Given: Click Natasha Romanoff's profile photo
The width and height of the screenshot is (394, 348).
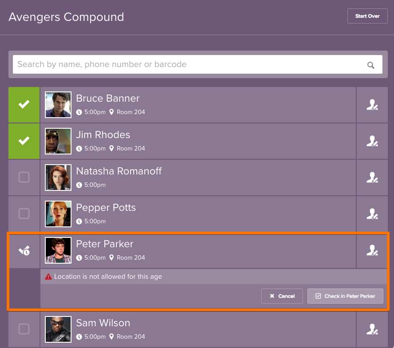Looking at the screenshot, I should point(58,178).
